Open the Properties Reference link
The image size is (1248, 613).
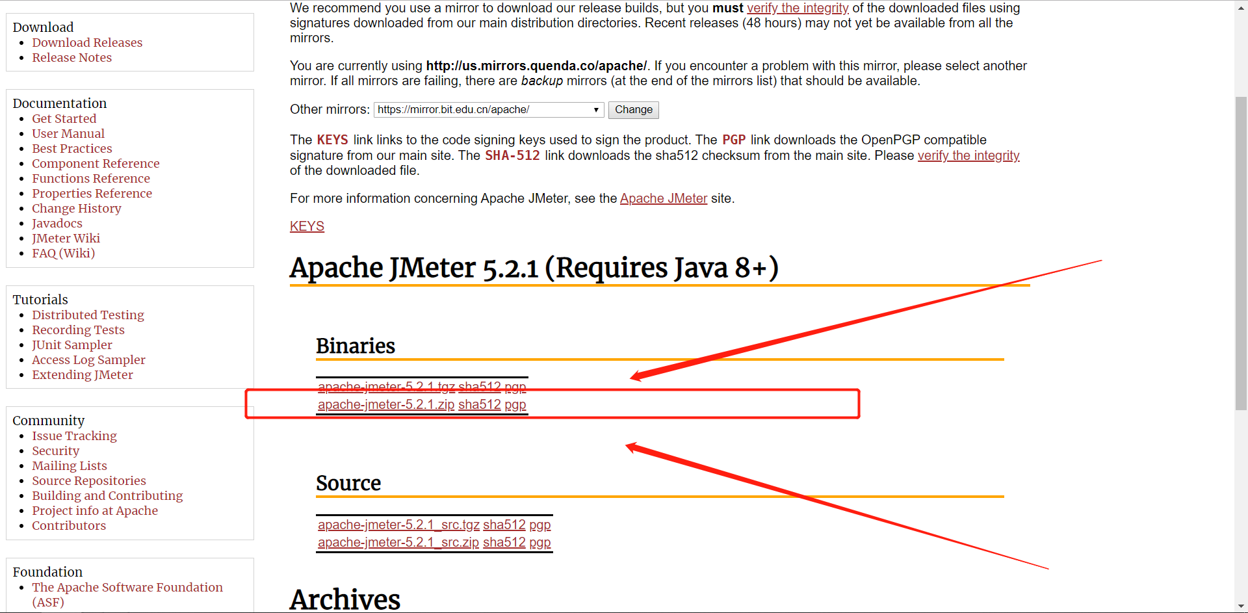pyautogui.click(x=92, y=193)
